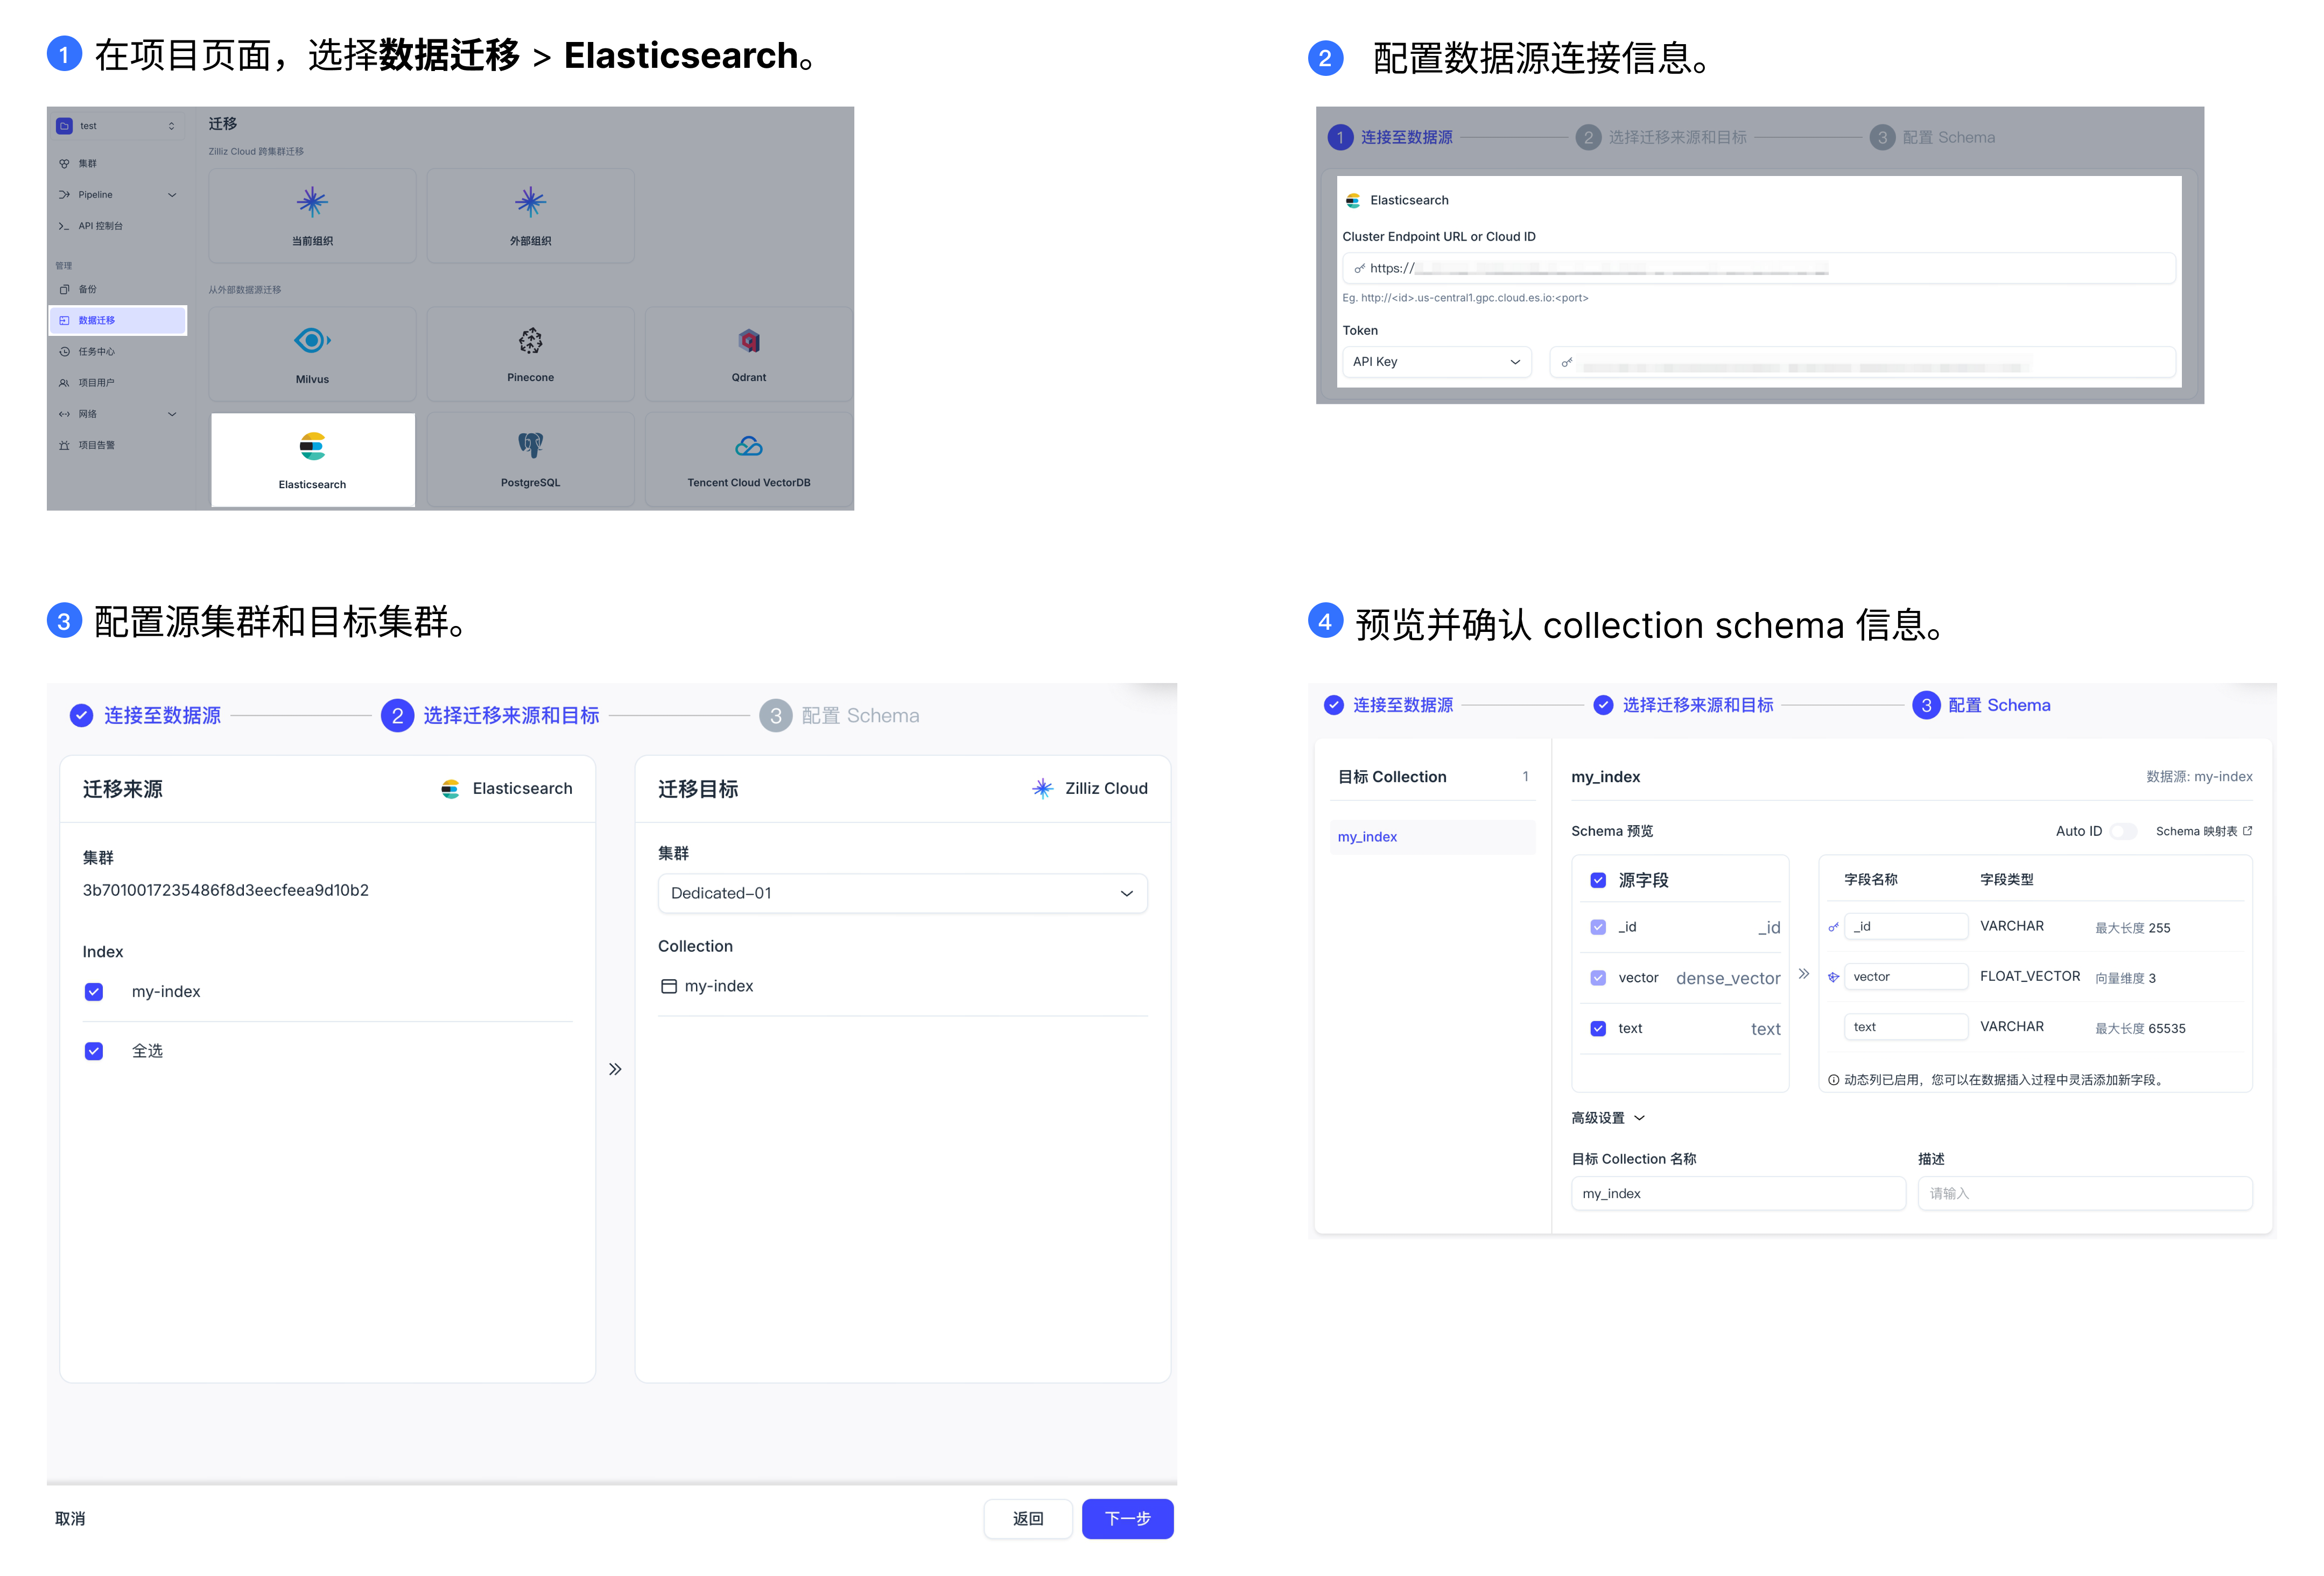Select the PostgreSQL elephant logo
2324x1576 pixels.
tap(530, 445)
